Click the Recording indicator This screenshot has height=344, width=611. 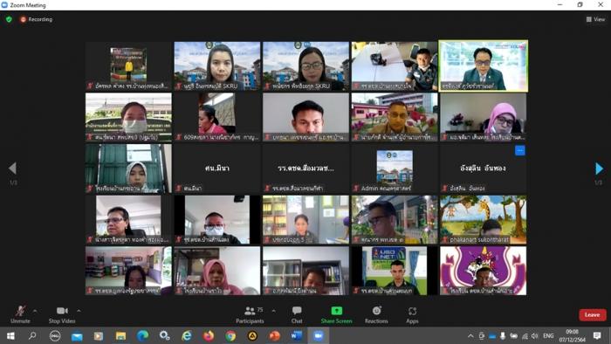point(37,19)
